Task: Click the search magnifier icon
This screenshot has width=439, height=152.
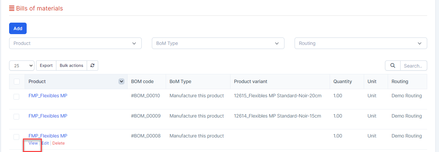Action: tap(393, 66)
